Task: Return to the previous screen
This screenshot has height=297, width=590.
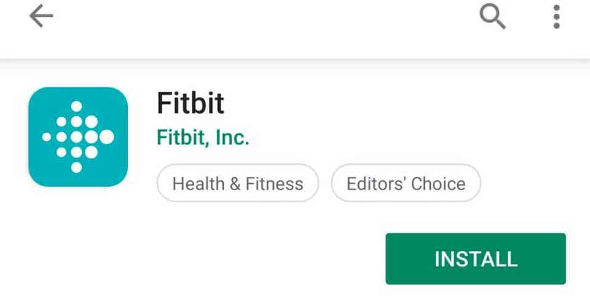Action: click(x=41, y=17)
